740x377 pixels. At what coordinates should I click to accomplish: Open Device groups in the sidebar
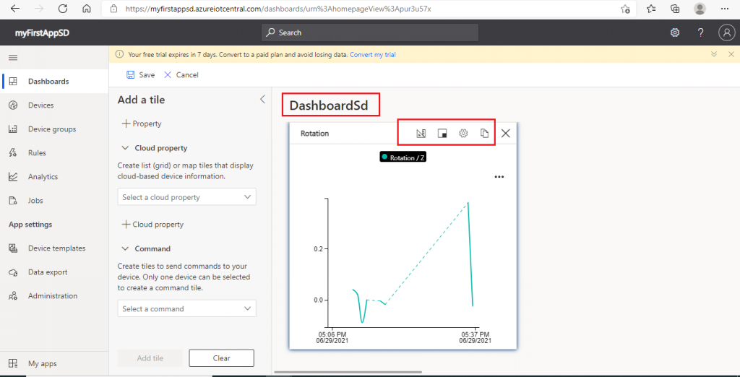tap(54, 129)
